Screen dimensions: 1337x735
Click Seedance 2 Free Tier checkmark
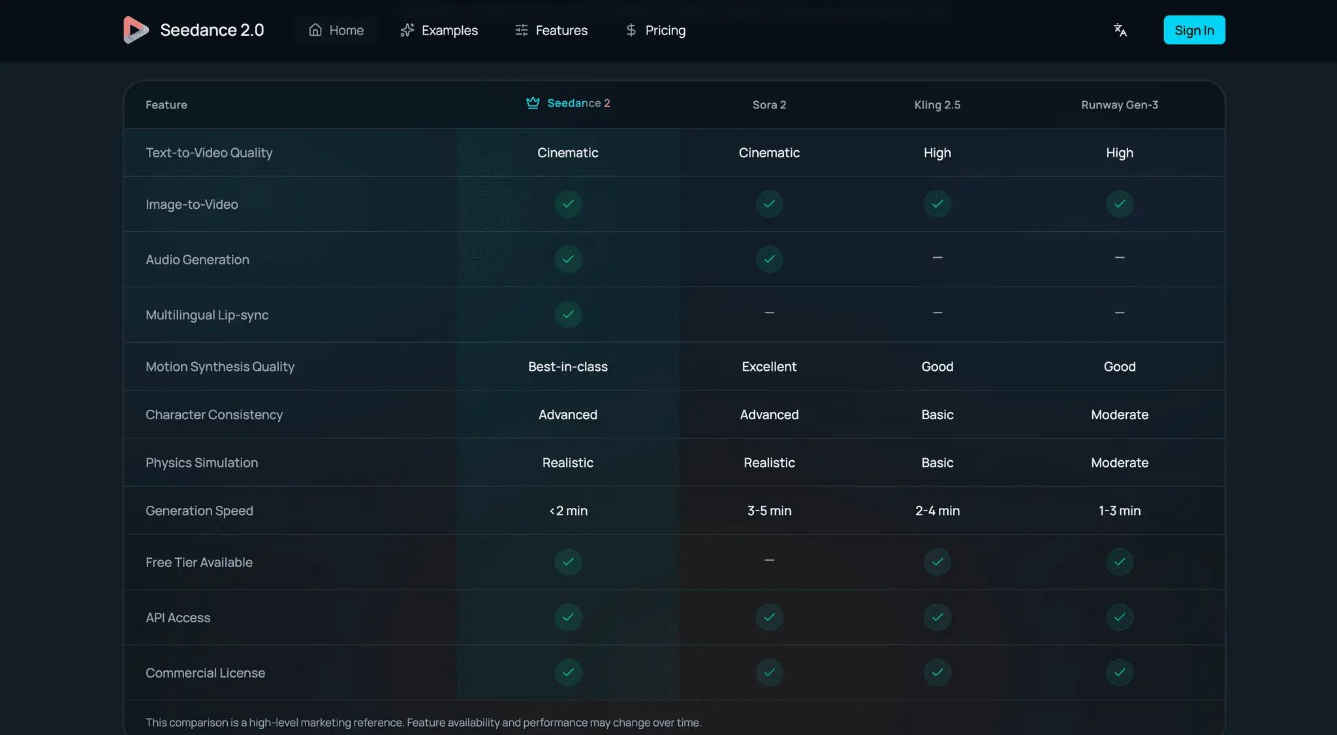tap(568, 562)
